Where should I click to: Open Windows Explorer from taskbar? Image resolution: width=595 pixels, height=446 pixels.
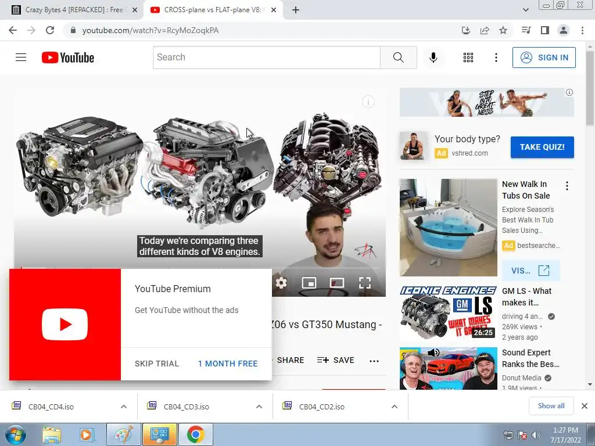click(52, 434)
